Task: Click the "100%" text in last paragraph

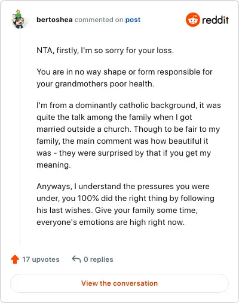Action: 88,199
